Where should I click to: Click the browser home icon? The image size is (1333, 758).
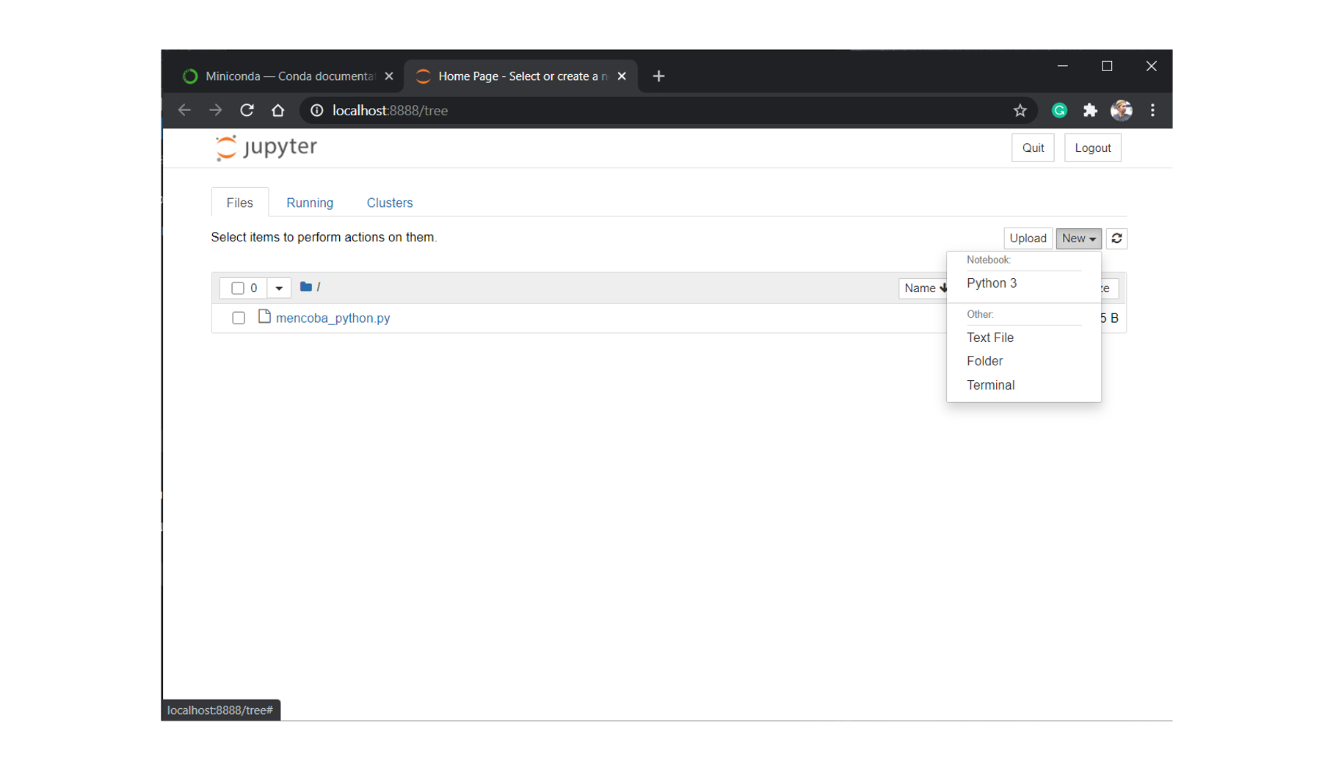278,110
